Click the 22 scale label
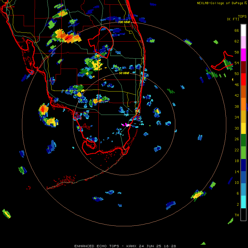 point(237,150)
